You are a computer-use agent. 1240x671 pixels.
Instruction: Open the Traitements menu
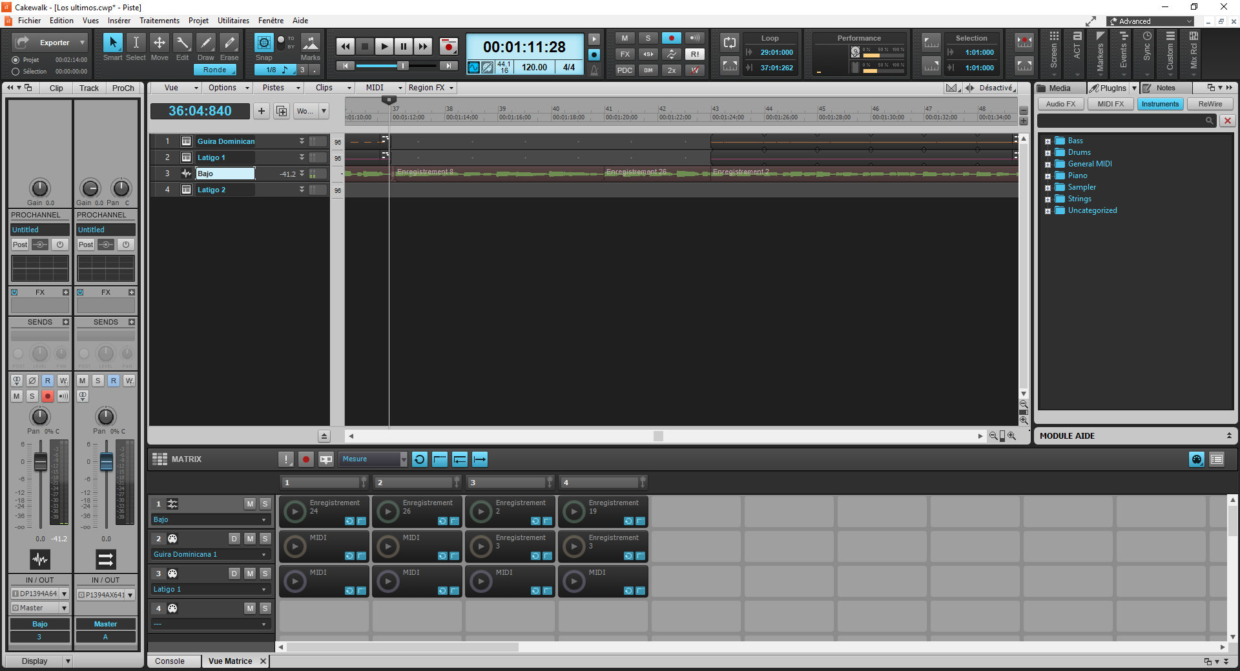tap(160, 21)
